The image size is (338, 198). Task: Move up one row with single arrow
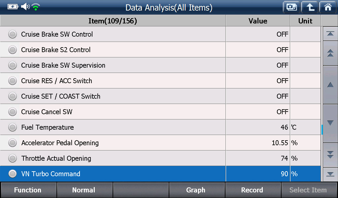330,85
